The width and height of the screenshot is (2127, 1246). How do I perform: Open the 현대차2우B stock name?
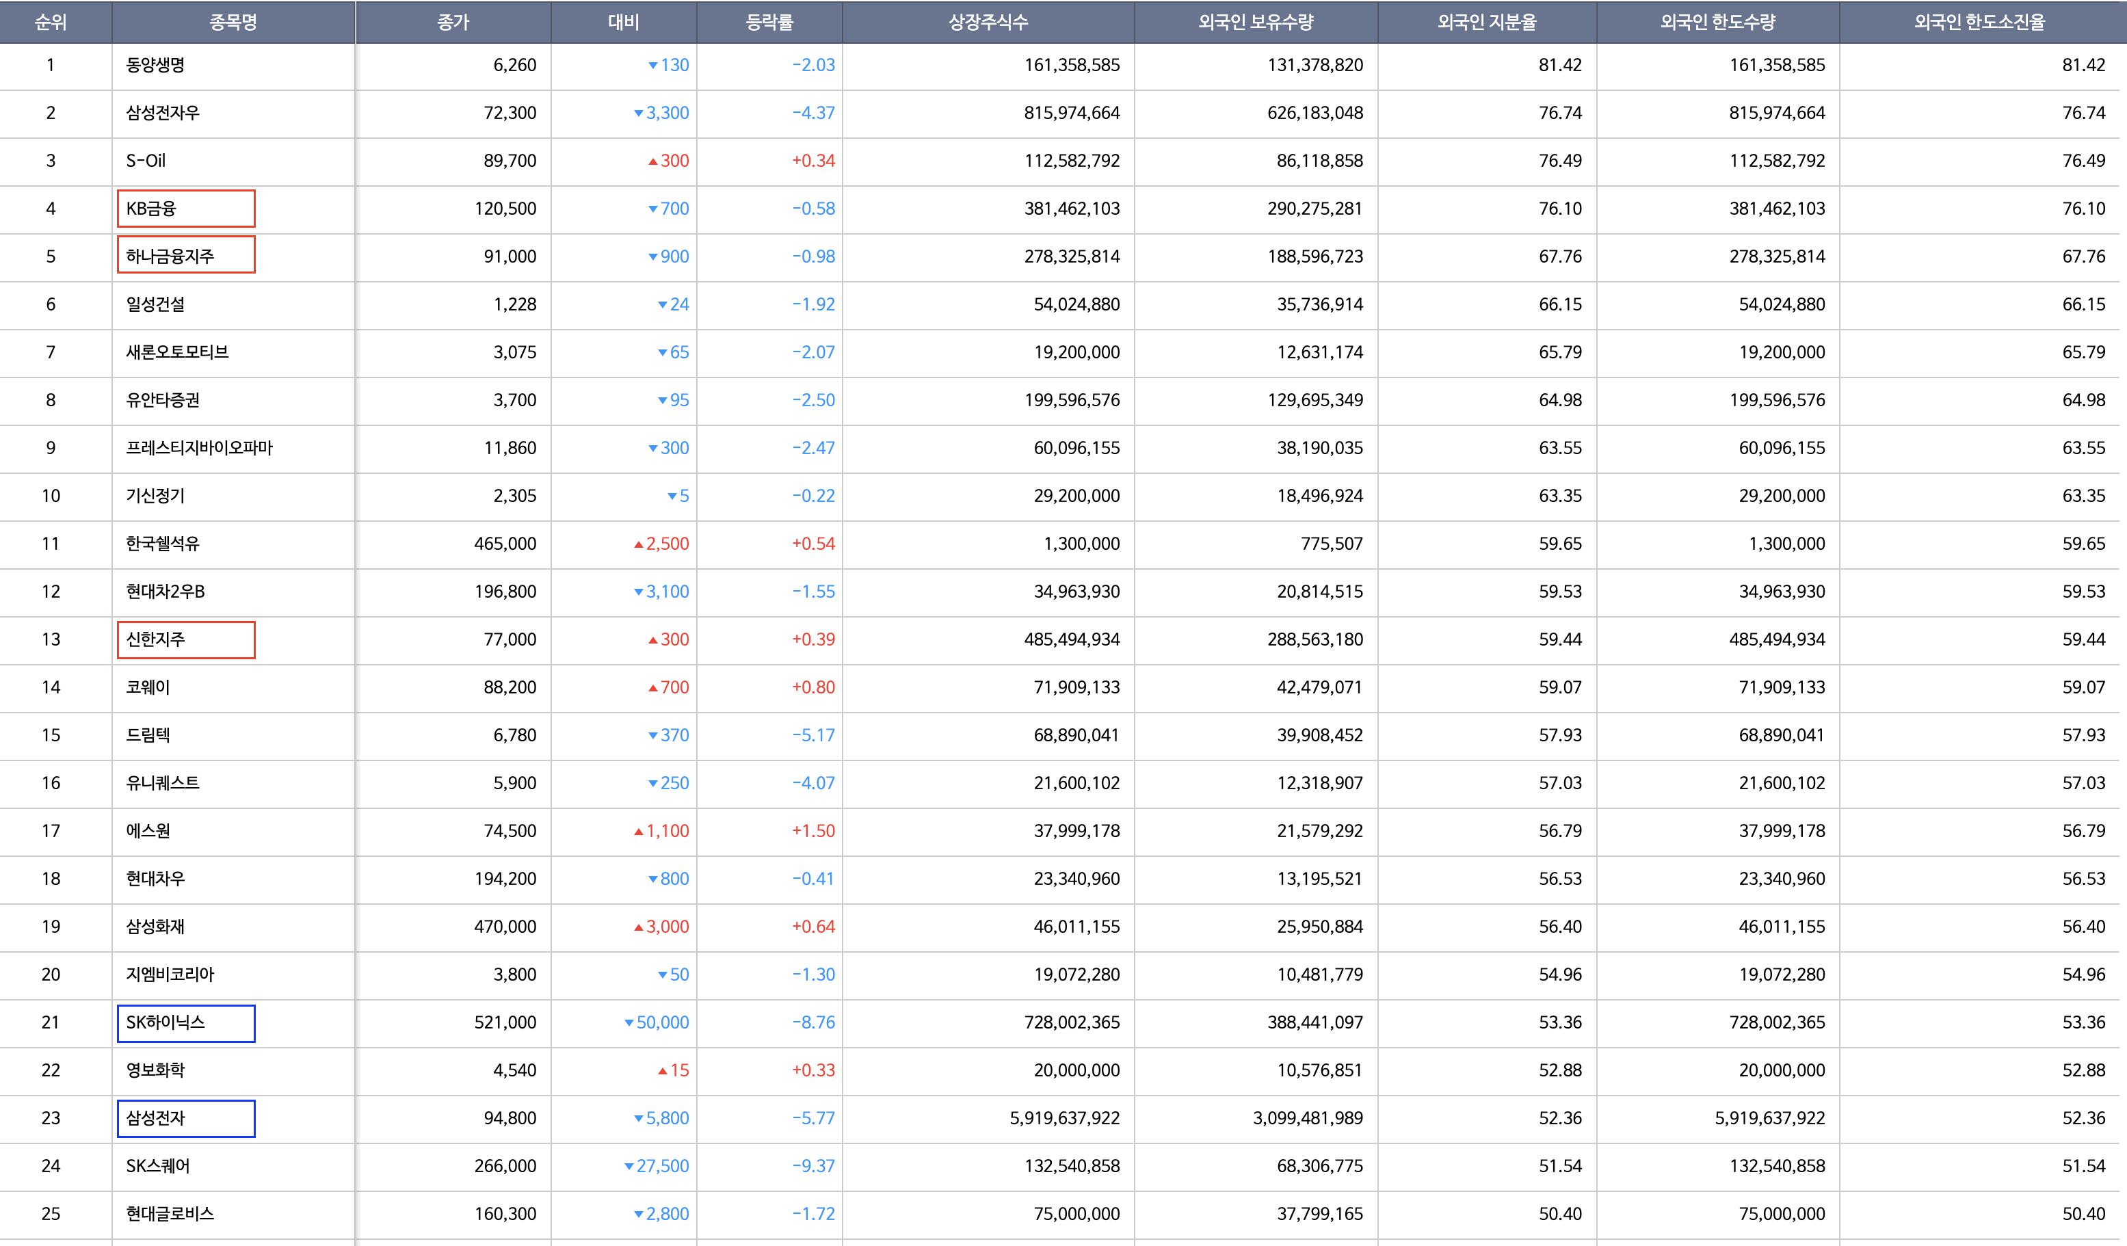click(x=166, y=592)
